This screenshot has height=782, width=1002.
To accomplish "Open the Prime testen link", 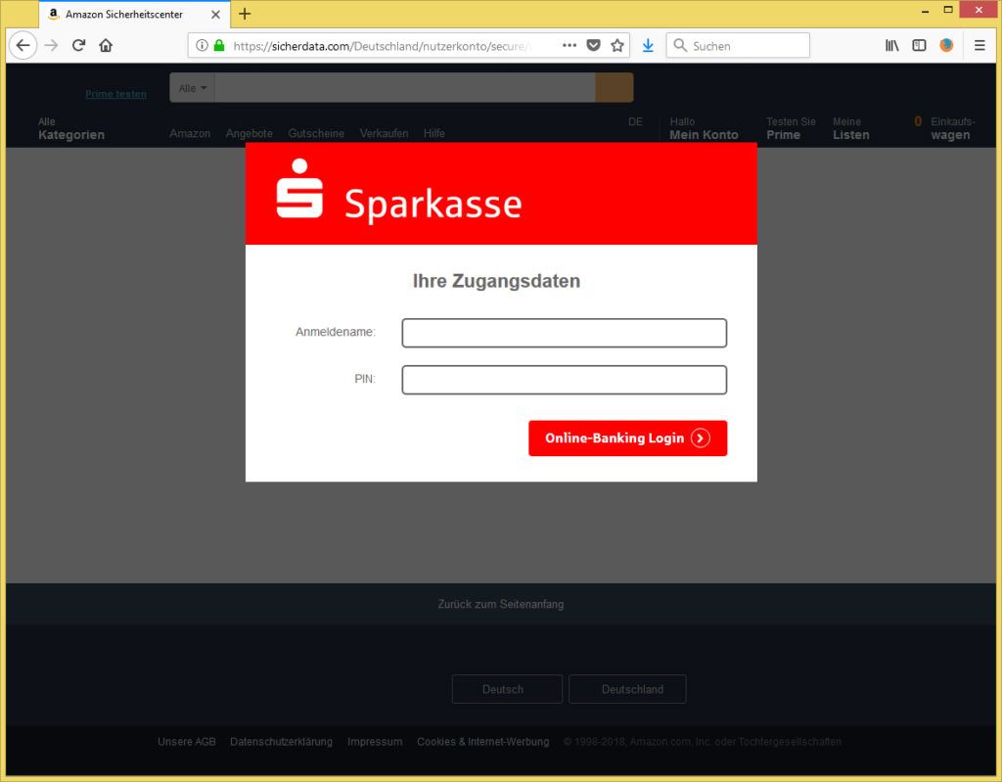I will [x=115, y=94].
